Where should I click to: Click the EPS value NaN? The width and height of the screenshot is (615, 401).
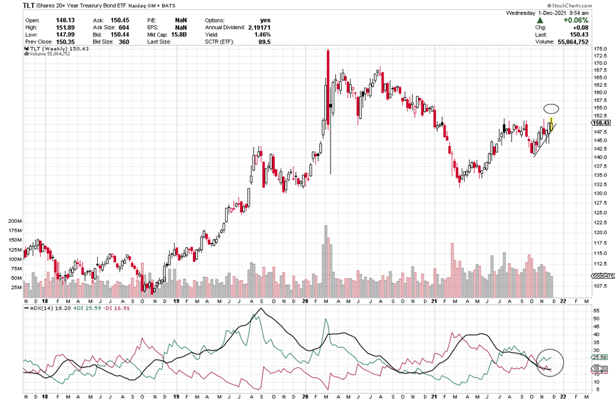pos(181,28)
